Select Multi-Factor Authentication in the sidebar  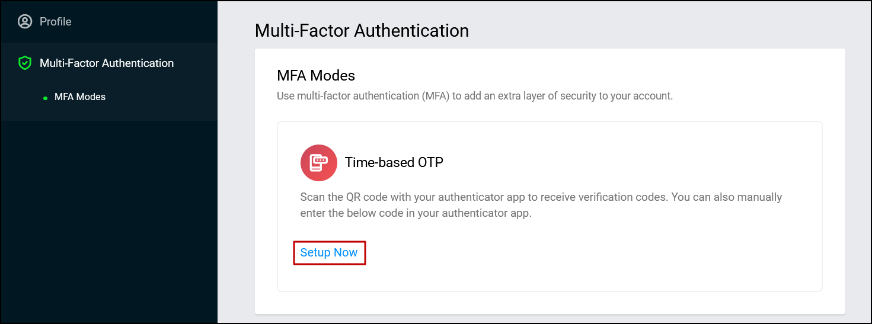(x=107, y=63)
